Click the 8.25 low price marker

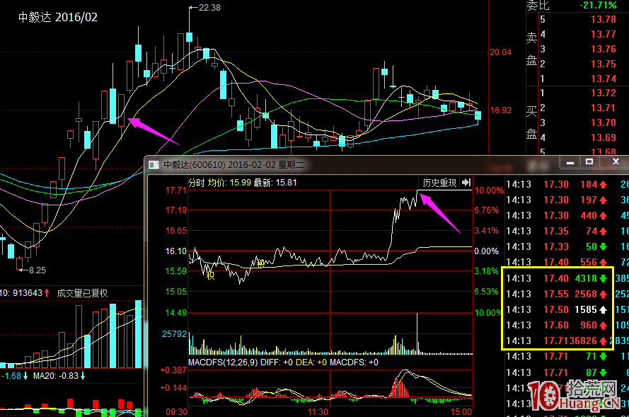[37, 270]
